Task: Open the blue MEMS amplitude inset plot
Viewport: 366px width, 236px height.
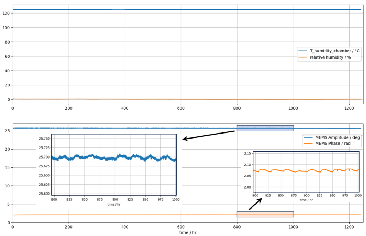Action: [x=114, y=164]
